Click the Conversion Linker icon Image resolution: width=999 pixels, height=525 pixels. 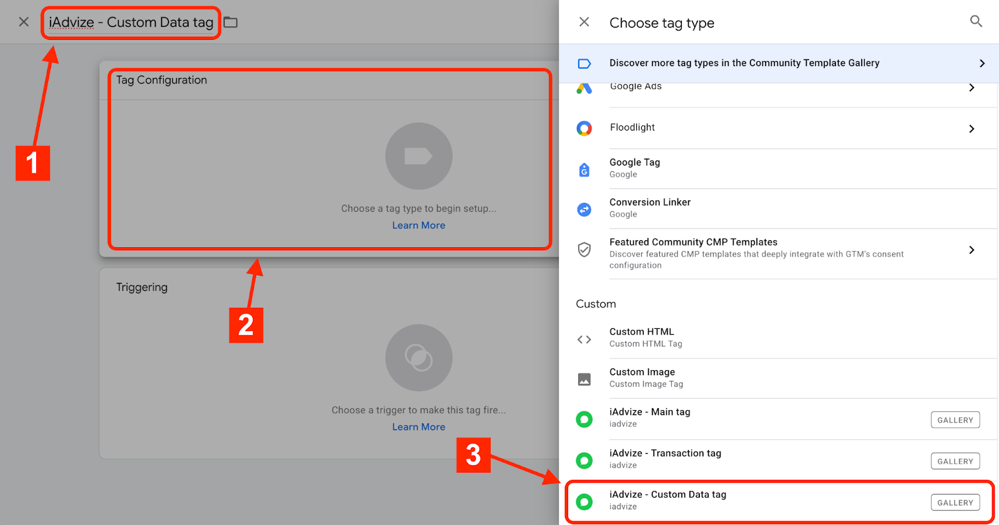tap(584, 210)
